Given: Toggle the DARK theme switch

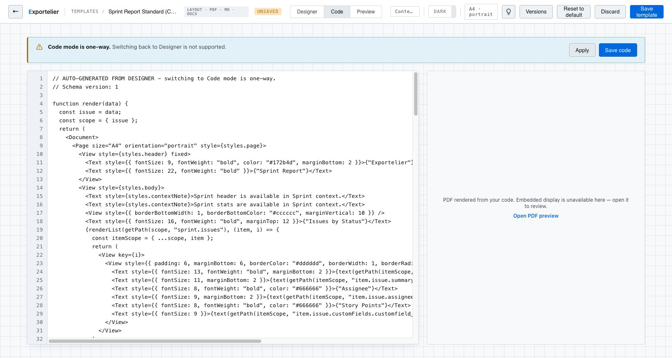Looking at the screenshot, I should [442, 12].
